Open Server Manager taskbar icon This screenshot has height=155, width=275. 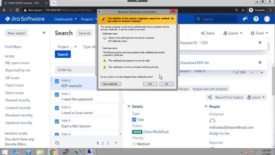tap(16, 152)
